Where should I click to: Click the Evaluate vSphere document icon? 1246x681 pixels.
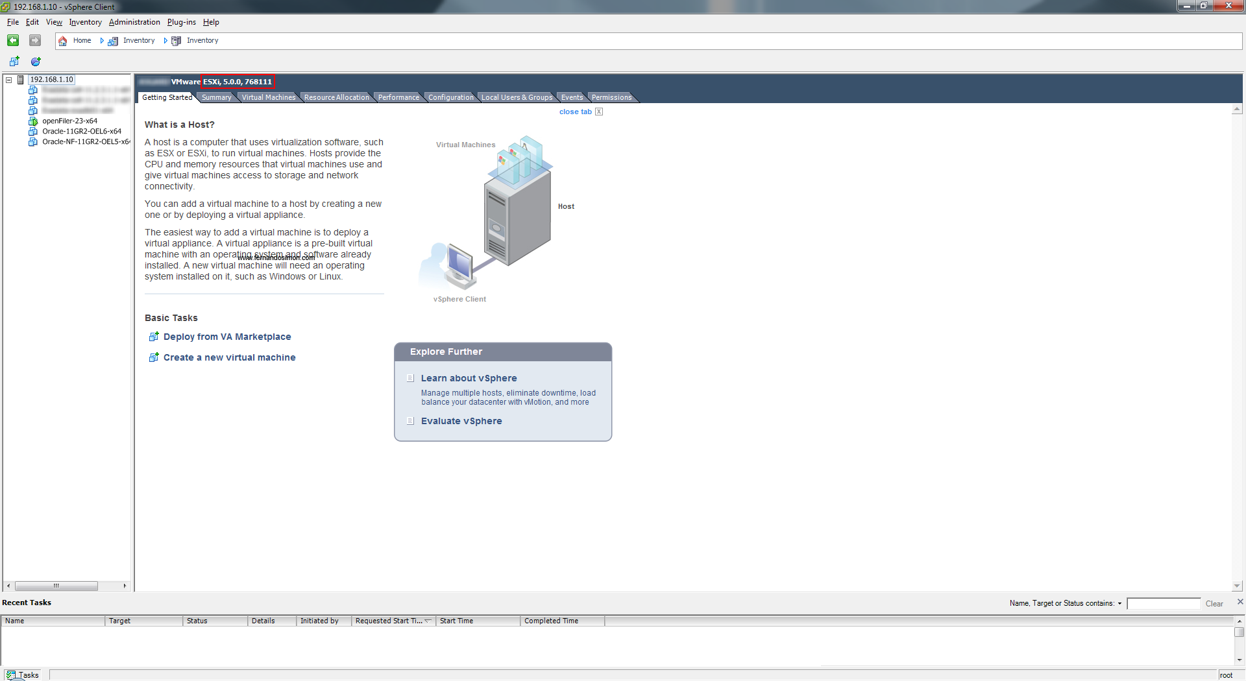click(x=410, y=421)
